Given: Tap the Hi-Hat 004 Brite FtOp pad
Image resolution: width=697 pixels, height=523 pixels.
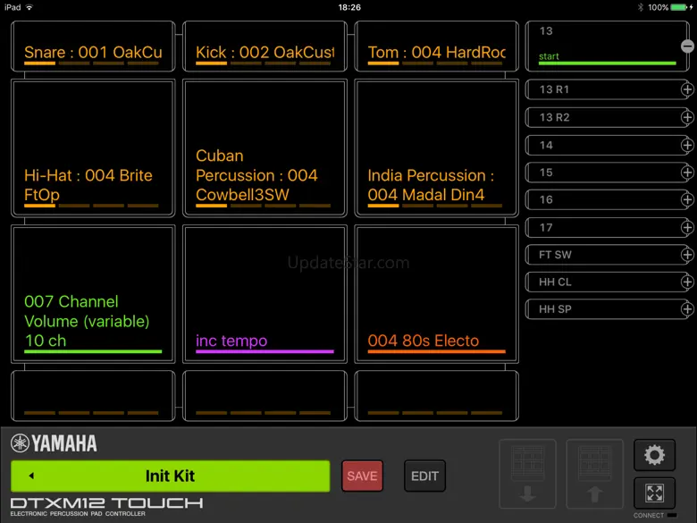Looking at the screenshot, I should coord(93,148).
